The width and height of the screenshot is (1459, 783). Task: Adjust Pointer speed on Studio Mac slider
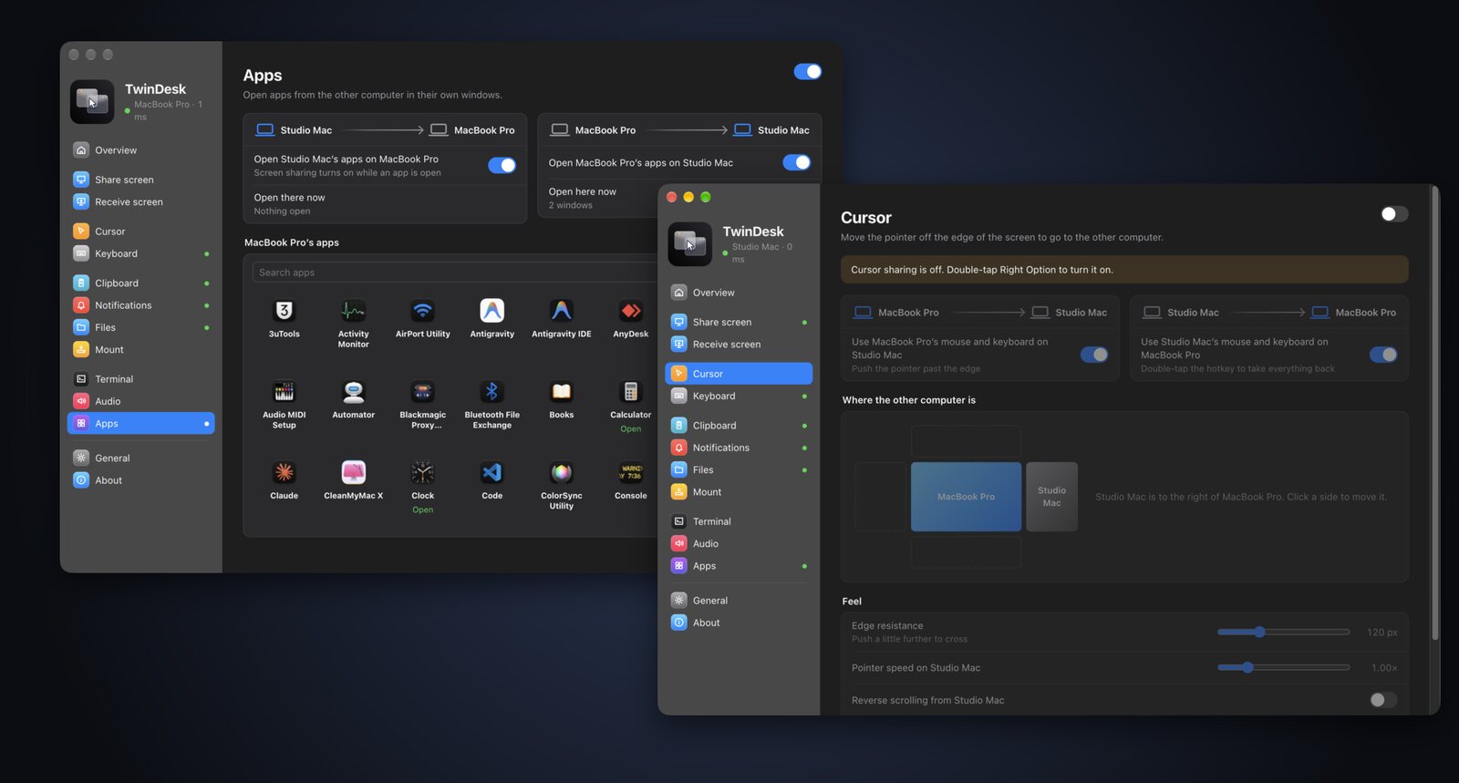[1283, 667]
